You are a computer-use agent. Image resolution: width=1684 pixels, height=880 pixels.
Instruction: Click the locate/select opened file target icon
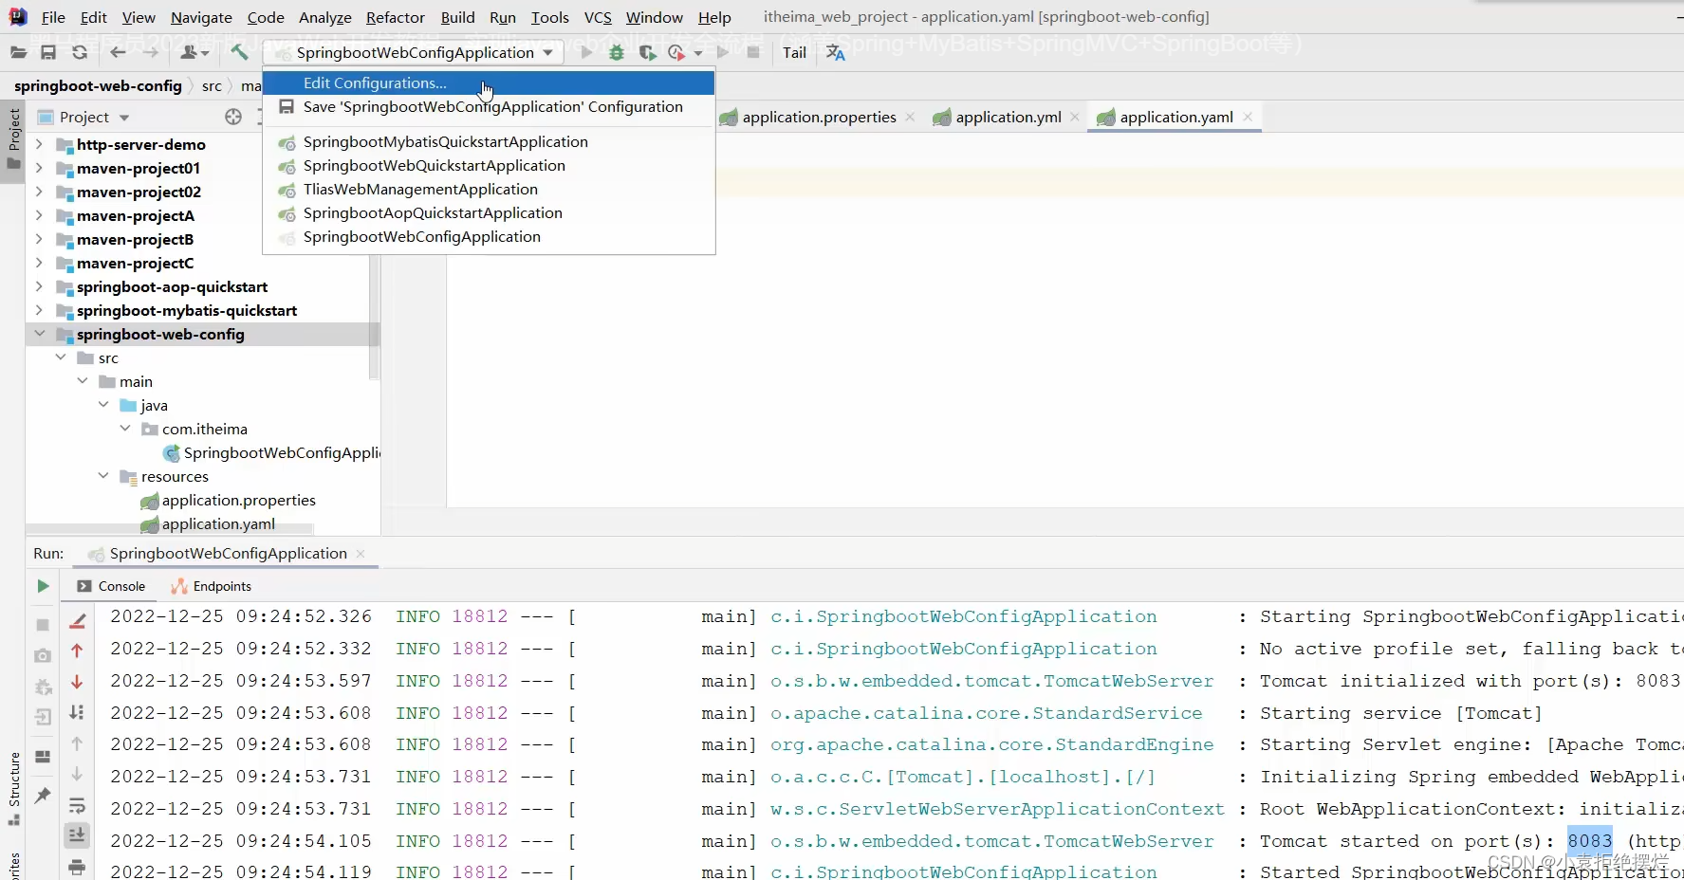pyautogui.click(x=233, y=117)
